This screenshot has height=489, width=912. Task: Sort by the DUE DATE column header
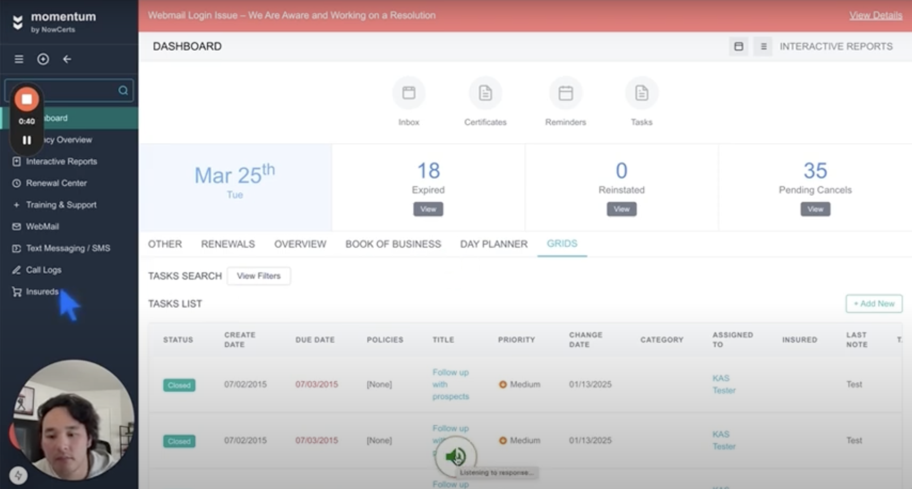pyautogui.click(x=315, y=340)
